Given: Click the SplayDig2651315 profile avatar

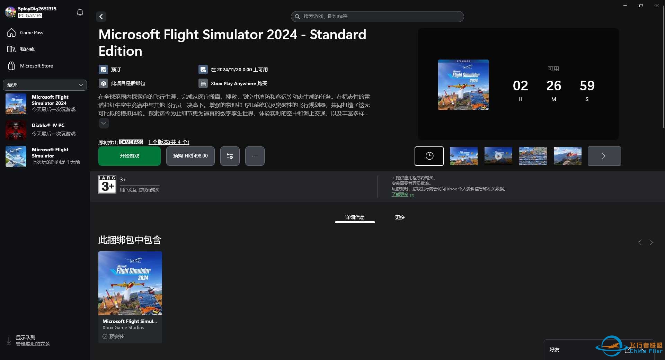Looking at the screenshot, I should point(10,12).
